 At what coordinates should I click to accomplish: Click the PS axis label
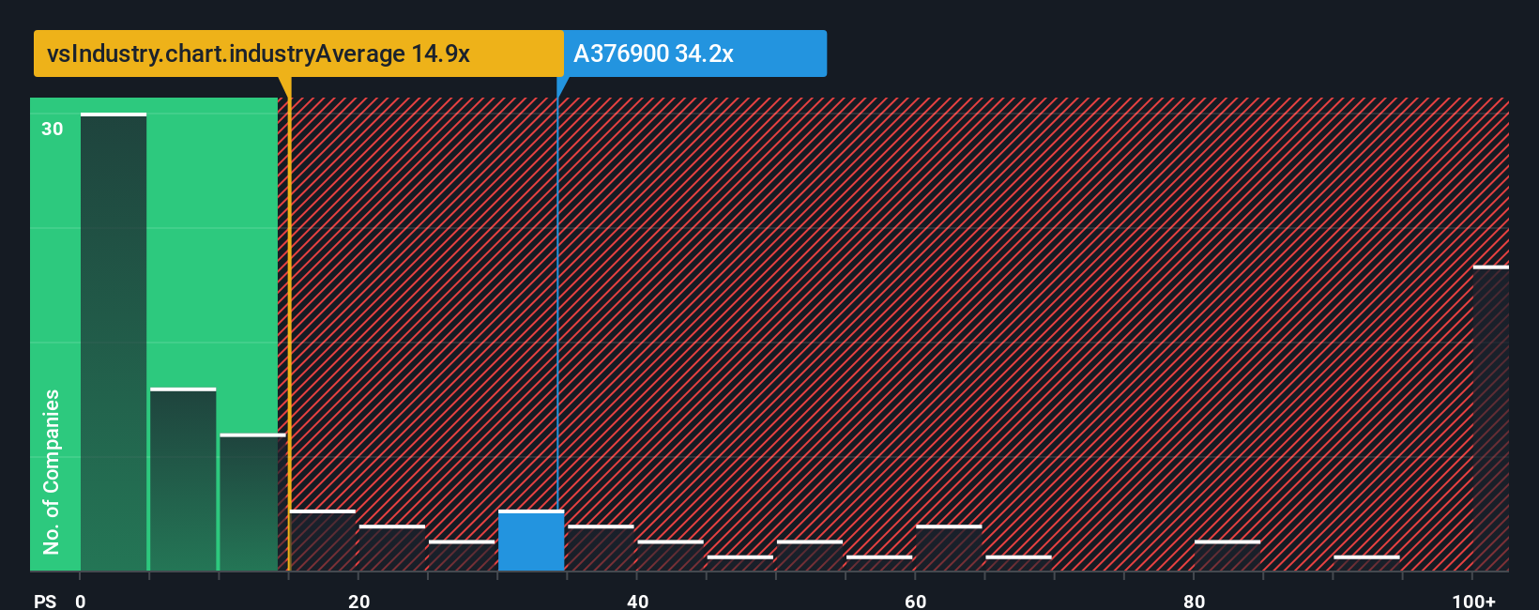pos(45,601)
